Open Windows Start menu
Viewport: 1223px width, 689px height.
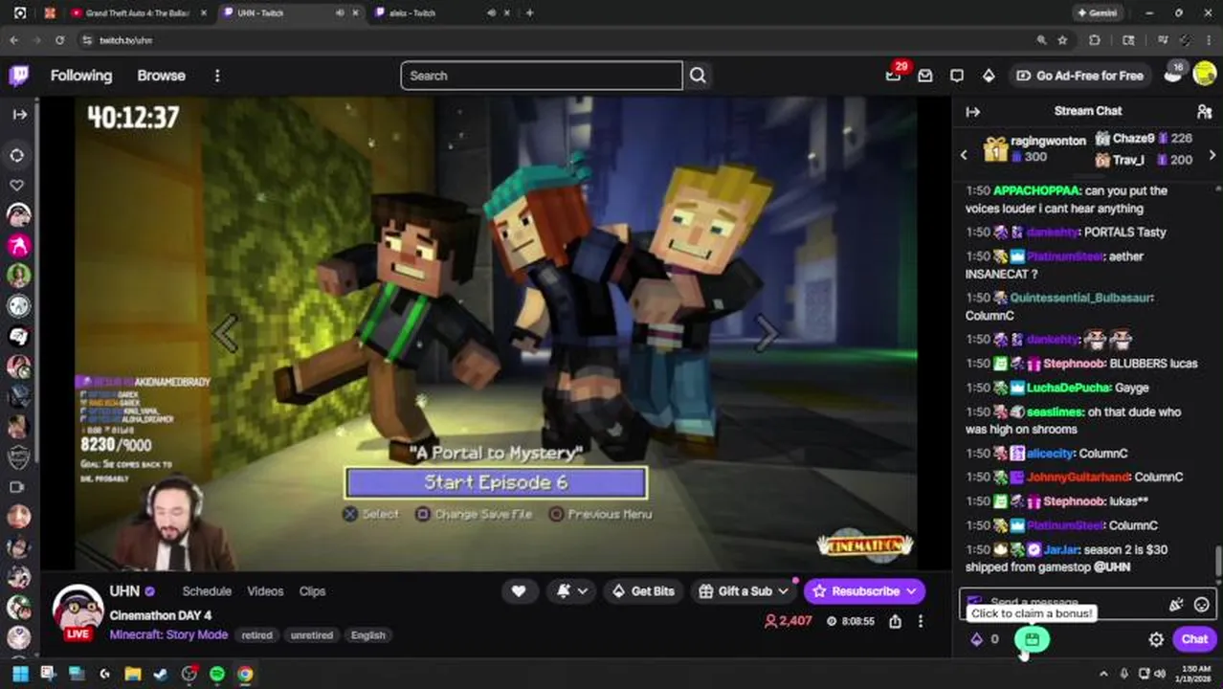pyautogui.click(x=19, y=674)
